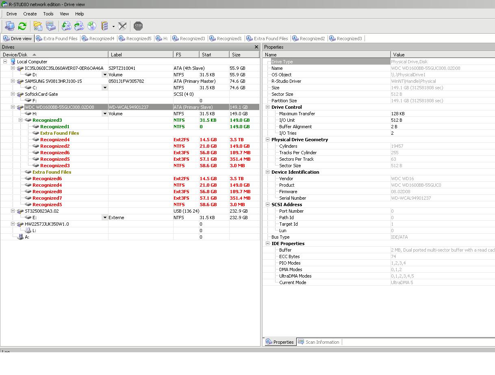Click the drive icon beside E: volume

click(x=28, y=218)
